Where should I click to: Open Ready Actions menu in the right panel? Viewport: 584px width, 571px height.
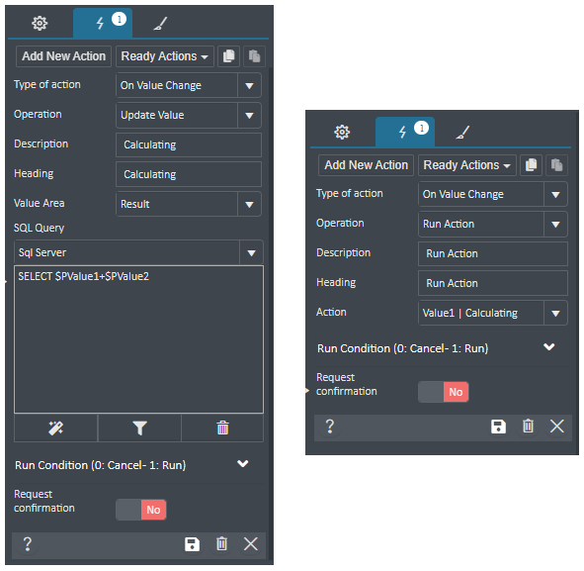point(467,165)
